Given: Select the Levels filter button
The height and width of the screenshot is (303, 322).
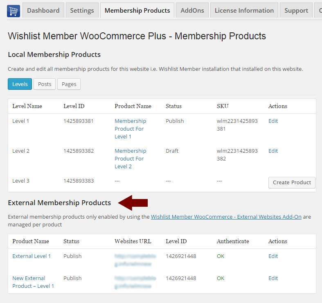Looking at the screenshot, I should pos(20,84).
